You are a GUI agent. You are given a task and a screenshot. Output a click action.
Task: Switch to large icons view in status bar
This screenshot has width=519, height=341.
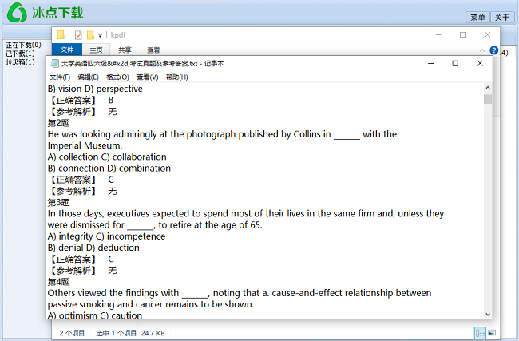coord(492,332)
